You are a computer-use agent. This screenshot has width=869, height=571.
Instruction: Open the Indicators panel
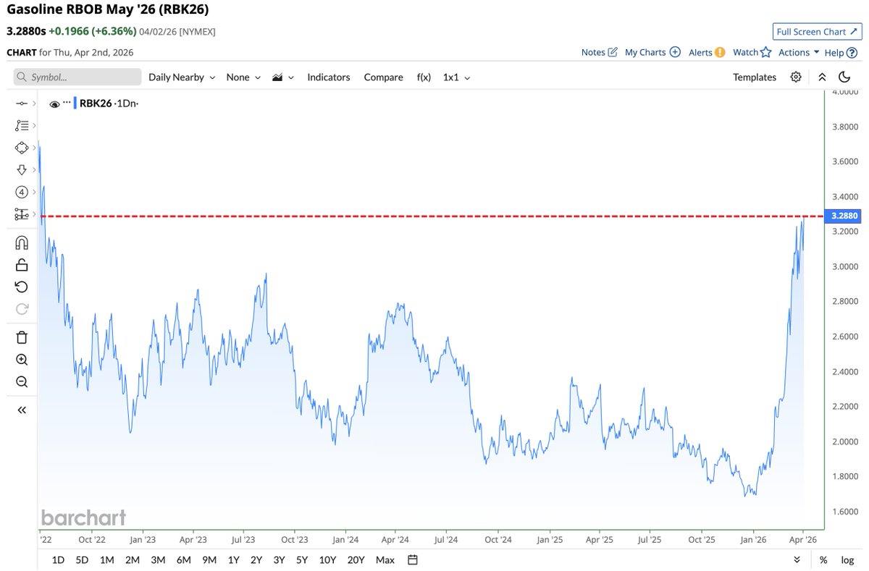pyautogui.click(x=329, y=77)
